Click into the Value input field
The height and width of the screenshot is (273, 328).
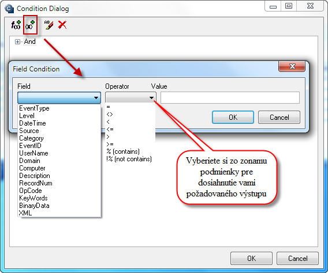pyautogui.click(x=230, y=97)
